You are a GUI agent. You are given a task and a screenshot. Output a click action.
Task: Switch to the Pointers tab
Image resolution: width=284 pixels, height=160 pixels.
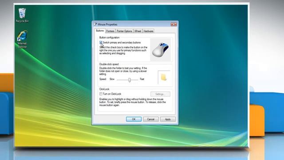tap(110, 31)
